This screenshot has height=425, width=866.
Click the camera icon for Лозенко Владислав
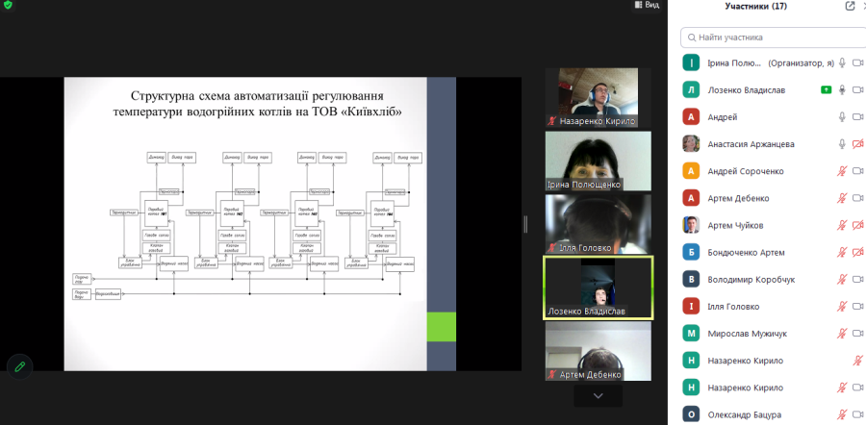pyautogui.click(x=857, y=89)
